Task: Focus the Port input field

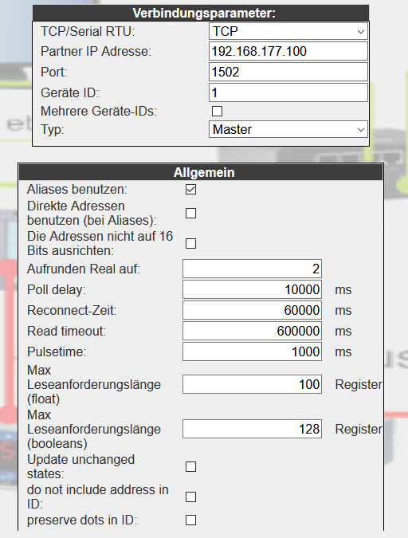Action: coord(288,72)
